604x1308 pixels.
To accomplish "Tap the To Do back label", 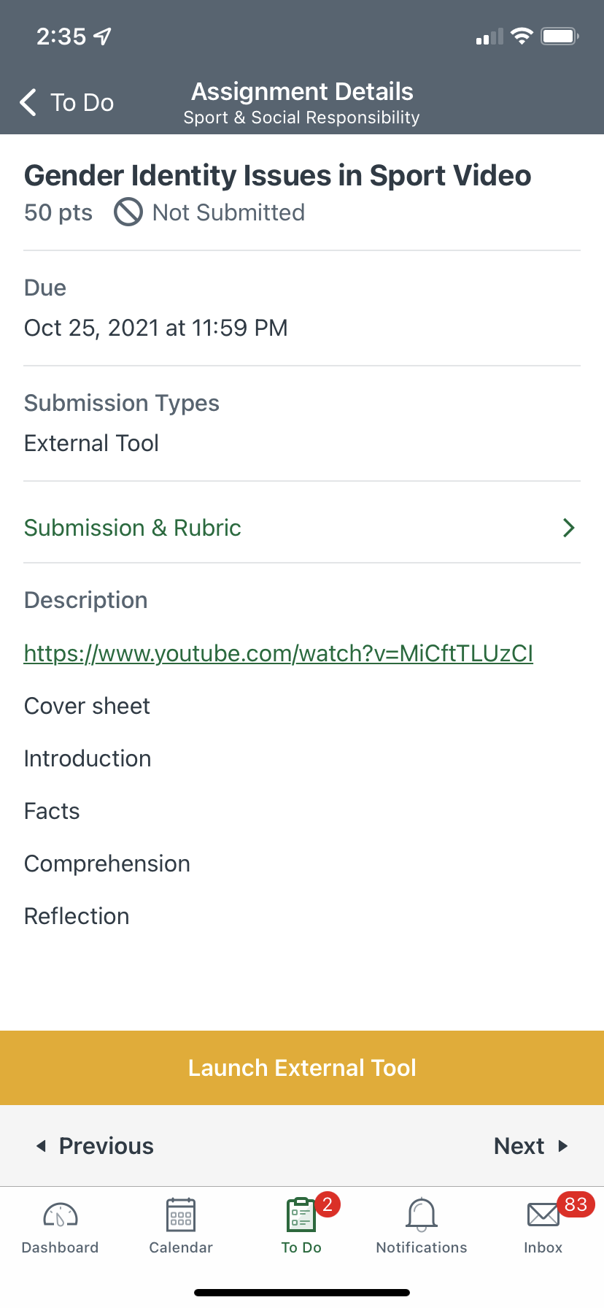I will [x=82, y=103].
